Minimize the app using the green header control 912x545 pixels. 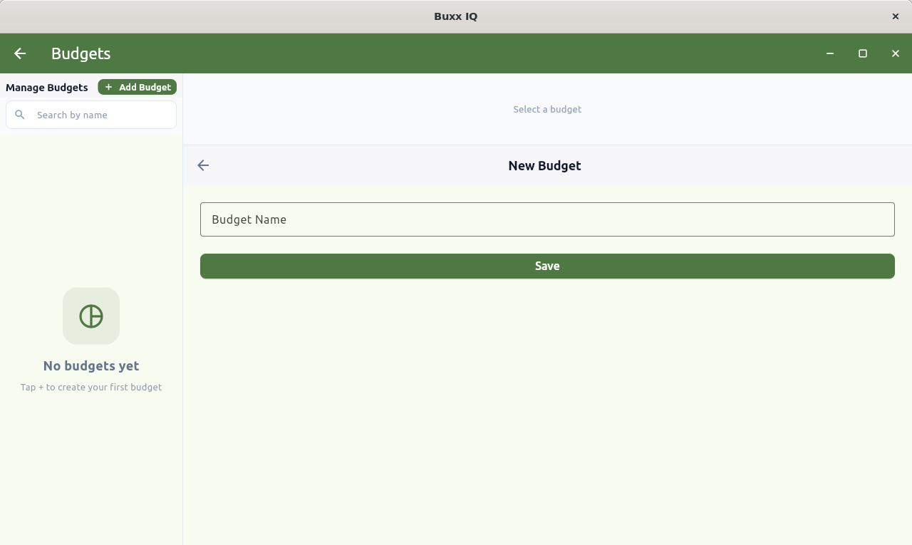(x=830, y=53)
